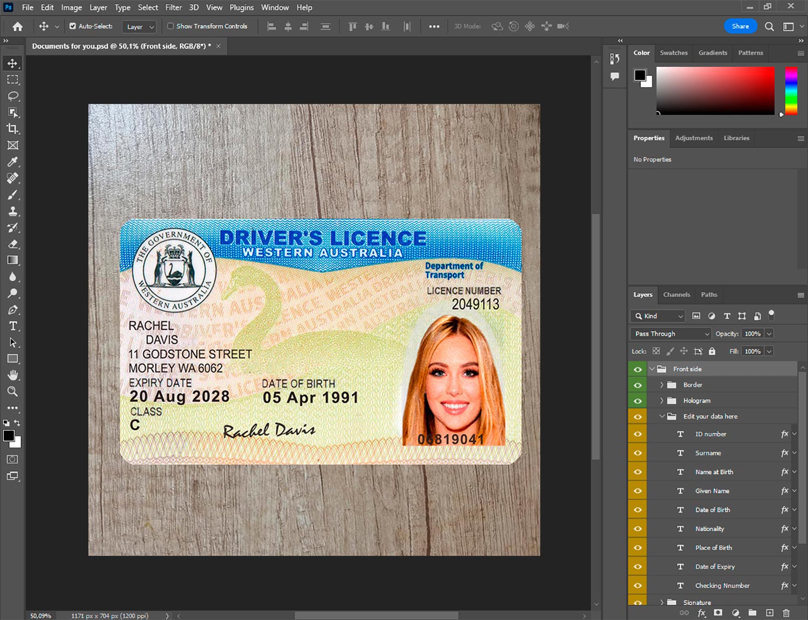Open the Filter menu
808x620 pixels.
point(173,8)
